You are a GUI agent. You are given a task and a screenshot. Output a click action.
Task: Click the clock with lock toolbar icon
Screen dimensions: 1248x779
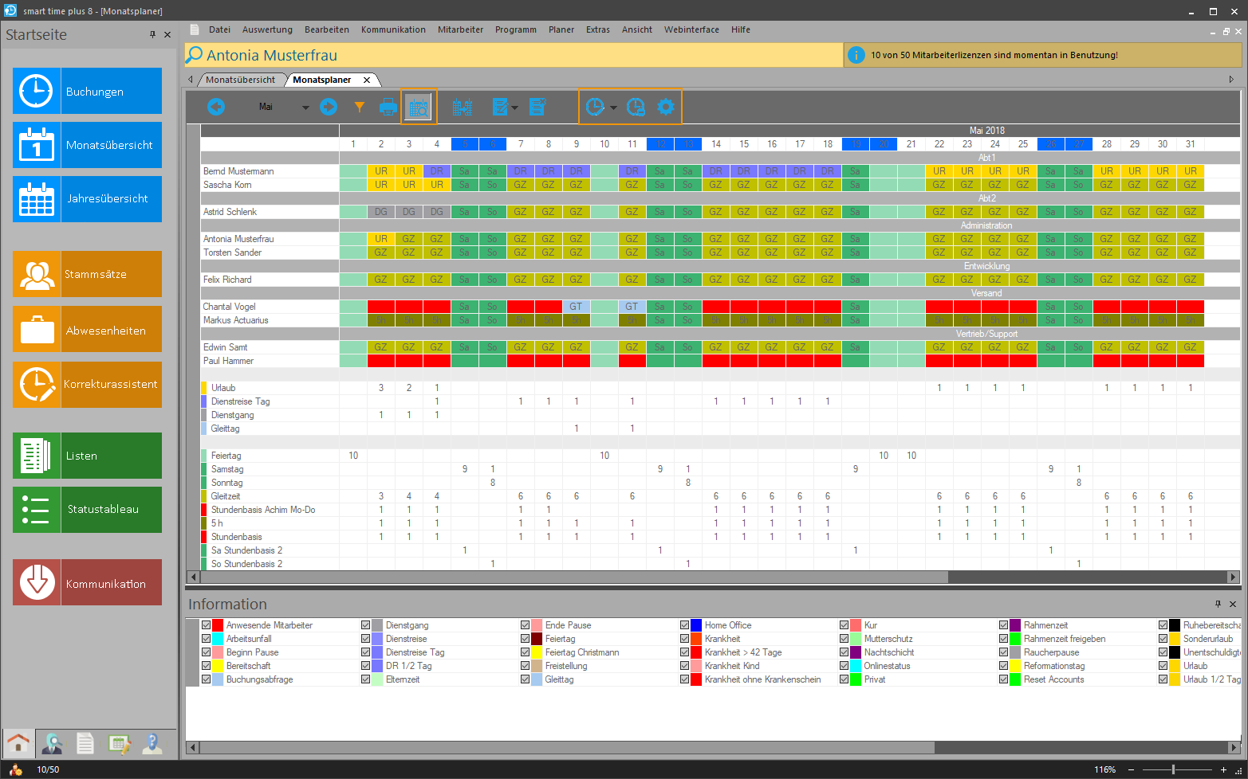tap(636, 107)
